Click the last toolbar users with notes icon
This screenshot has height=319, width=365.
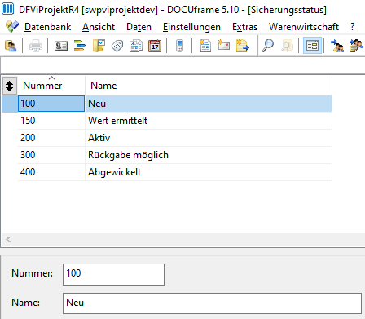(x=356, y=46)
